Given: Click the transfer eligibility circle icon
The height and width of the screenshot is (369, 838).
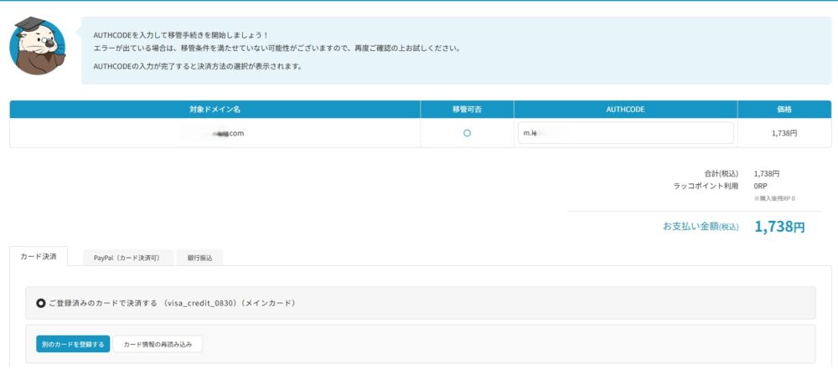Looking at the screenshot, I should 467,133.
